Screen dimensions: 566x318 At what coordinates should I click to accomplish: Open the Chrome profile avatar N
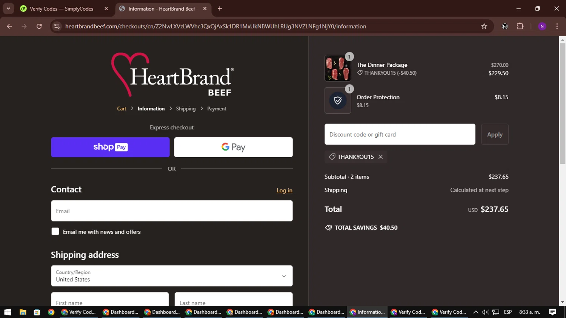point(542,26)
